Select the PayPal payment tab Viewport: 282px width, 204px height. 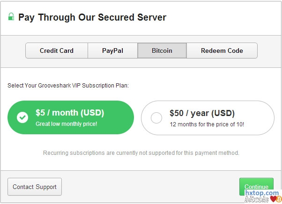112,51
